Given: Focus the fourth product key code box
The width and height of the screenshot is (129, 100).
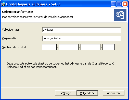Looking at the screenshot, I should pos(109,47).
